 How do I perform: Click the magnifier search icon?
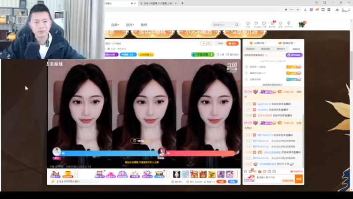[237, 25]
